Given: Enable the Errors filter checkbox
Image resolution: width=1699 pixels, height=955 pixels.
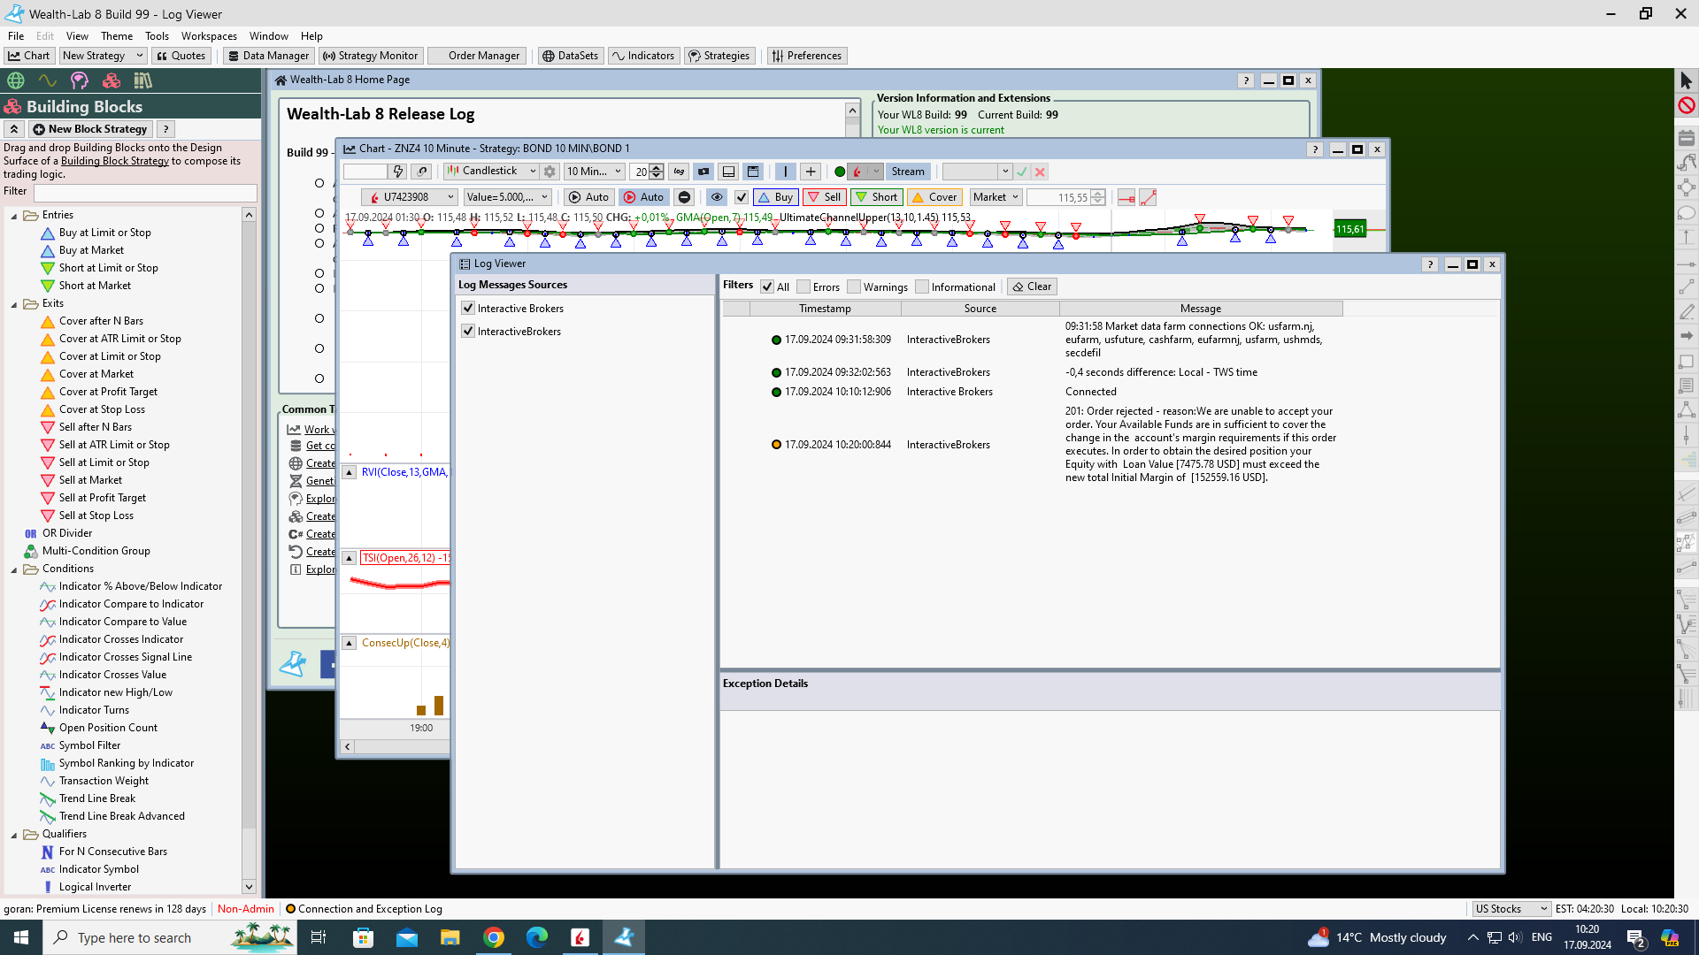Looking at the screenshot, I should pos(803,286).
